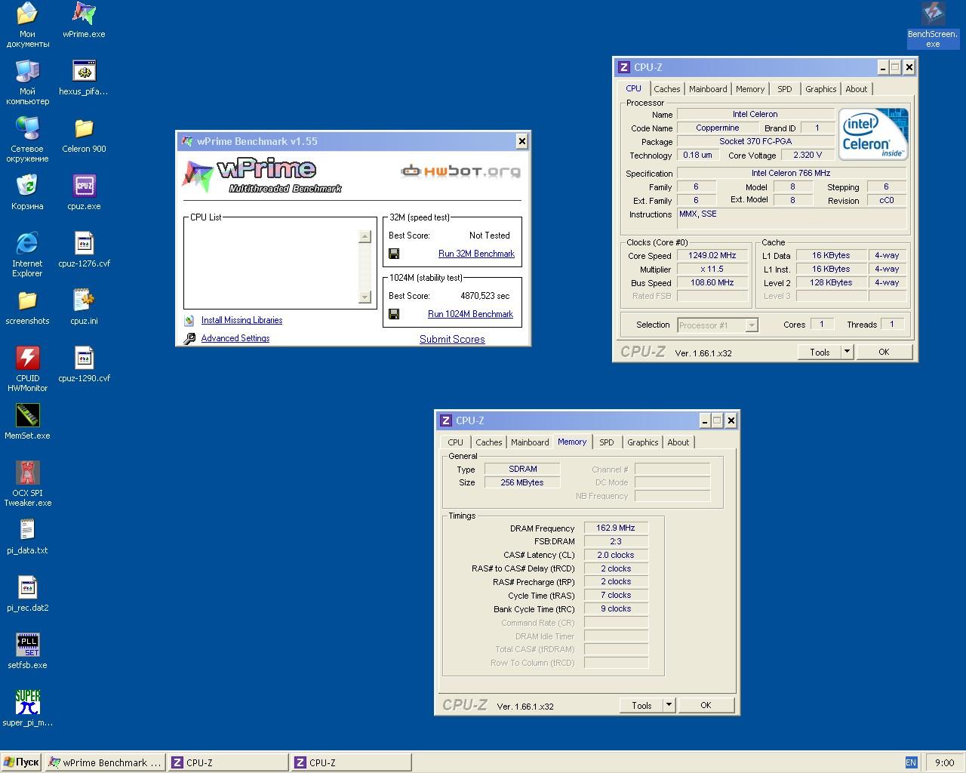Click Tools button in Memory window
This screenshot has height=773, width=966.
[641, 705]
